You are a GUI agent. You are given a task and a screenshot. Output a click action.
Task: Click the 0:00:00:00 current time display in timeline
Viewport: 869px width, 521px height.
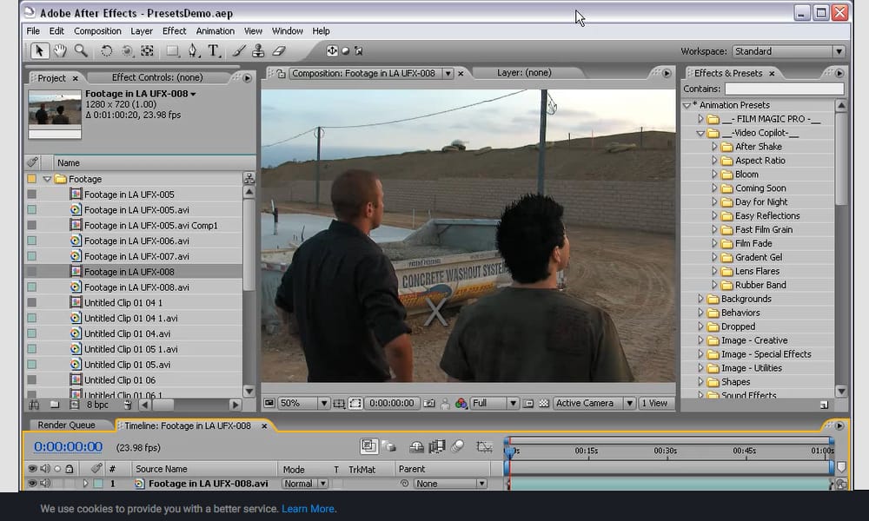tap(68, 447)
